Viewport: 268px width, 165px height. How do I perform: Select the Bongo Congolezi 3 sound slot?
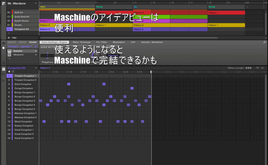pos(25,101)
